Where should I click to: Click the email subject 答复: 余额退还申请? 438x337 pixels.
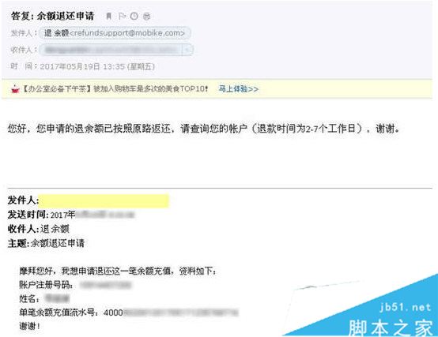coord(52,16)
